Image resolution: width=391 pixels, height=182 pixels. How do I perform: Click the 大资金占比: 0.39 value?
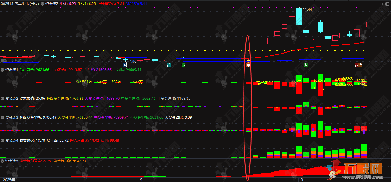tap(178, 117)
